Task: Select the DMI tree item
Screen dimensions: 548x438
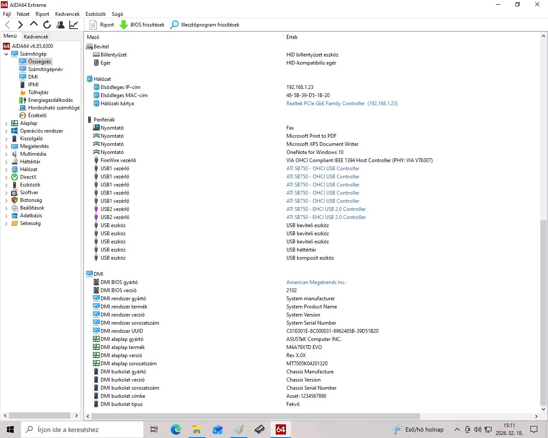Action: (x=33, y=77)
